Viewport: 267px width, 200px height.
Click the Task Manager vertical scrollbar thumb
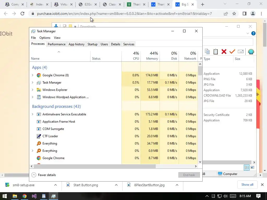[200, 71]
